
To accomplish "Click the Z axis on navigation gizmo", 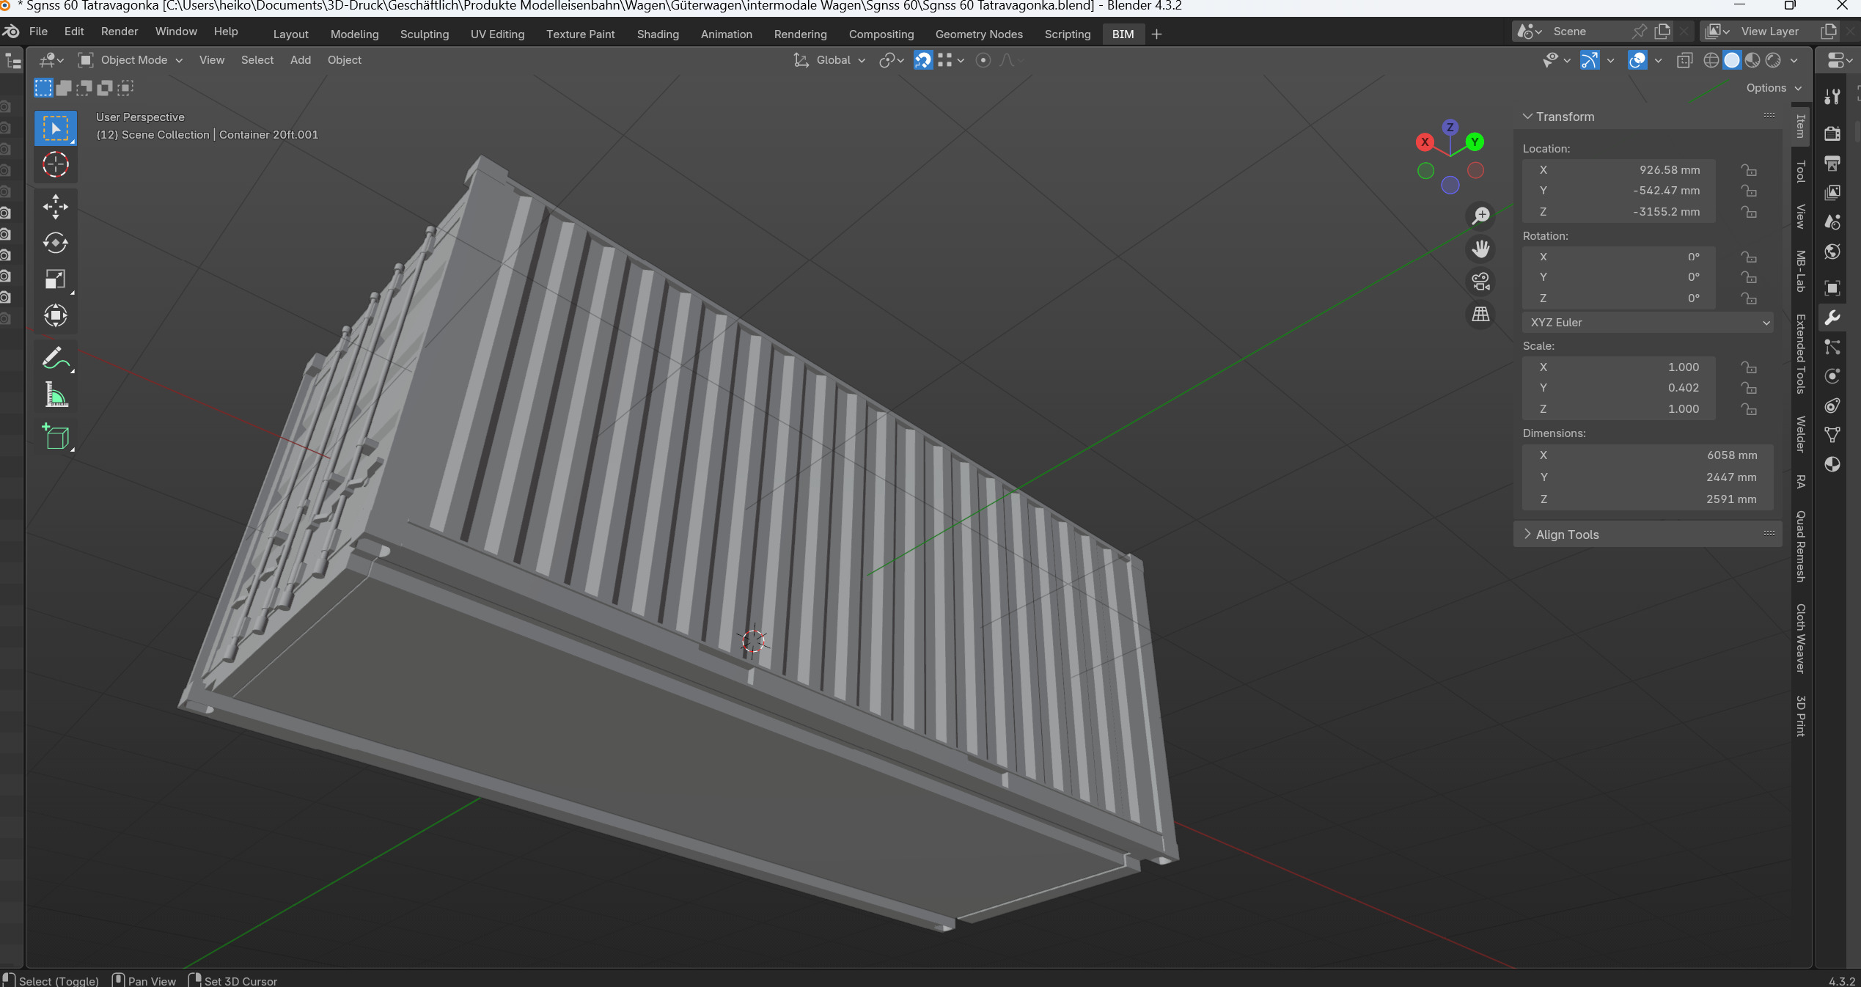I will pyautogui.click(x=1450, y=127).
